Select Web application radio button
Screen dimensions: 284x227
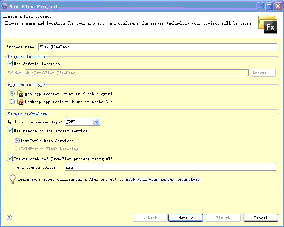(12, 94)
